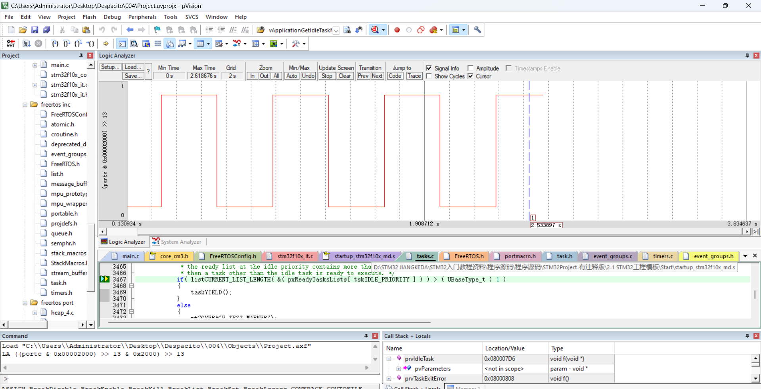761x389 pixels.
Task: Switch to the portmacro.h tab
Action: (516, 256)
